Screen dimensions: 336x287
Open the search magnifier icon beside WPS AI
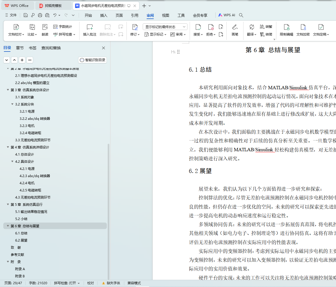(x=241, y=15)
